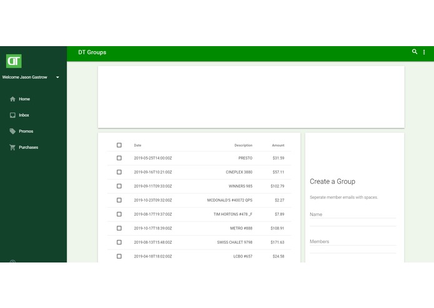Image resolution: width=434 pixels, height=308 pixels.
Task: Check the LCBO #657 transaction checkbox
Action: (119, 256)
